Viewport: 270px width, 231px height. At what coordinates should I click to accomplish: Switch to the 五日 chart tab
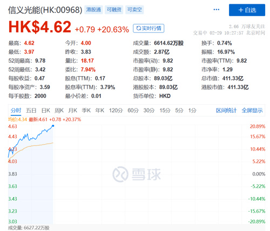tap(31, 110)
